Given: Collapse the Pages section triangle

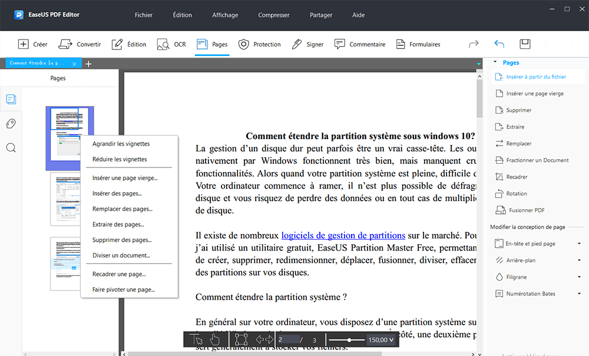Looking at the screenshot, I should coord(495,62).
